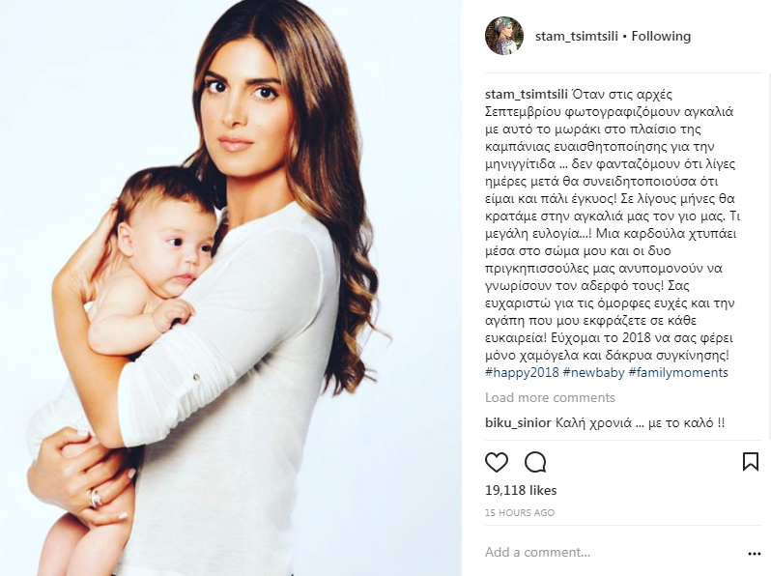Like the post with the heart icon
Image resolution: width=771 pixels, height=576 pixels.
(x=497, y=462)
